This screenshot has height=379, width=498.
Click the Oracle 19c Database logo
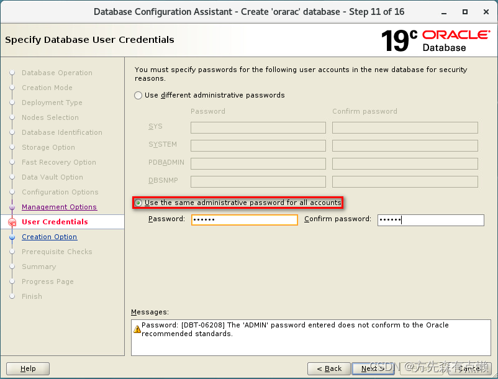[435, 40]
